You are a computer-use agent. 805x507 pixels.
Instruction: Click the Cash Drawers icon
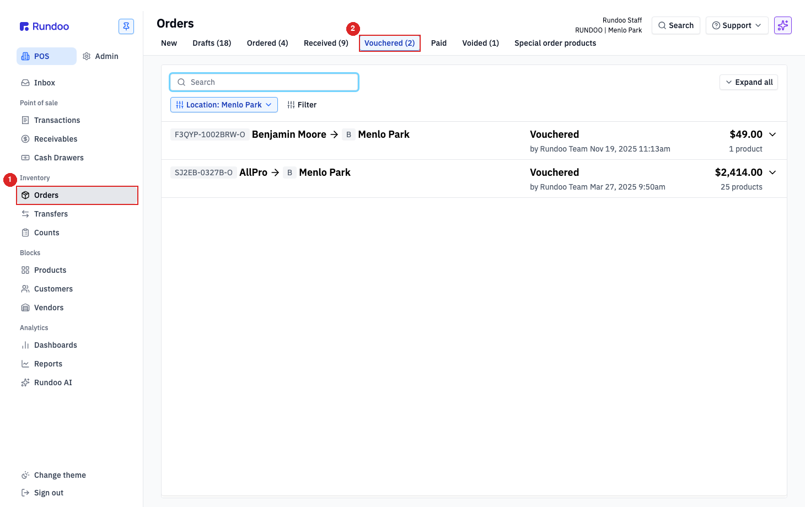25,158
